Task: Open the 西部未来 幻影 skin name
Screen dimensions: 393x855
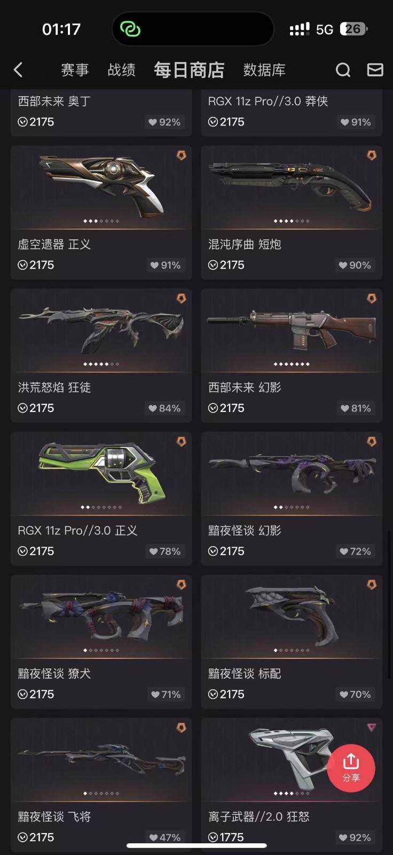Action: [245, 387]
